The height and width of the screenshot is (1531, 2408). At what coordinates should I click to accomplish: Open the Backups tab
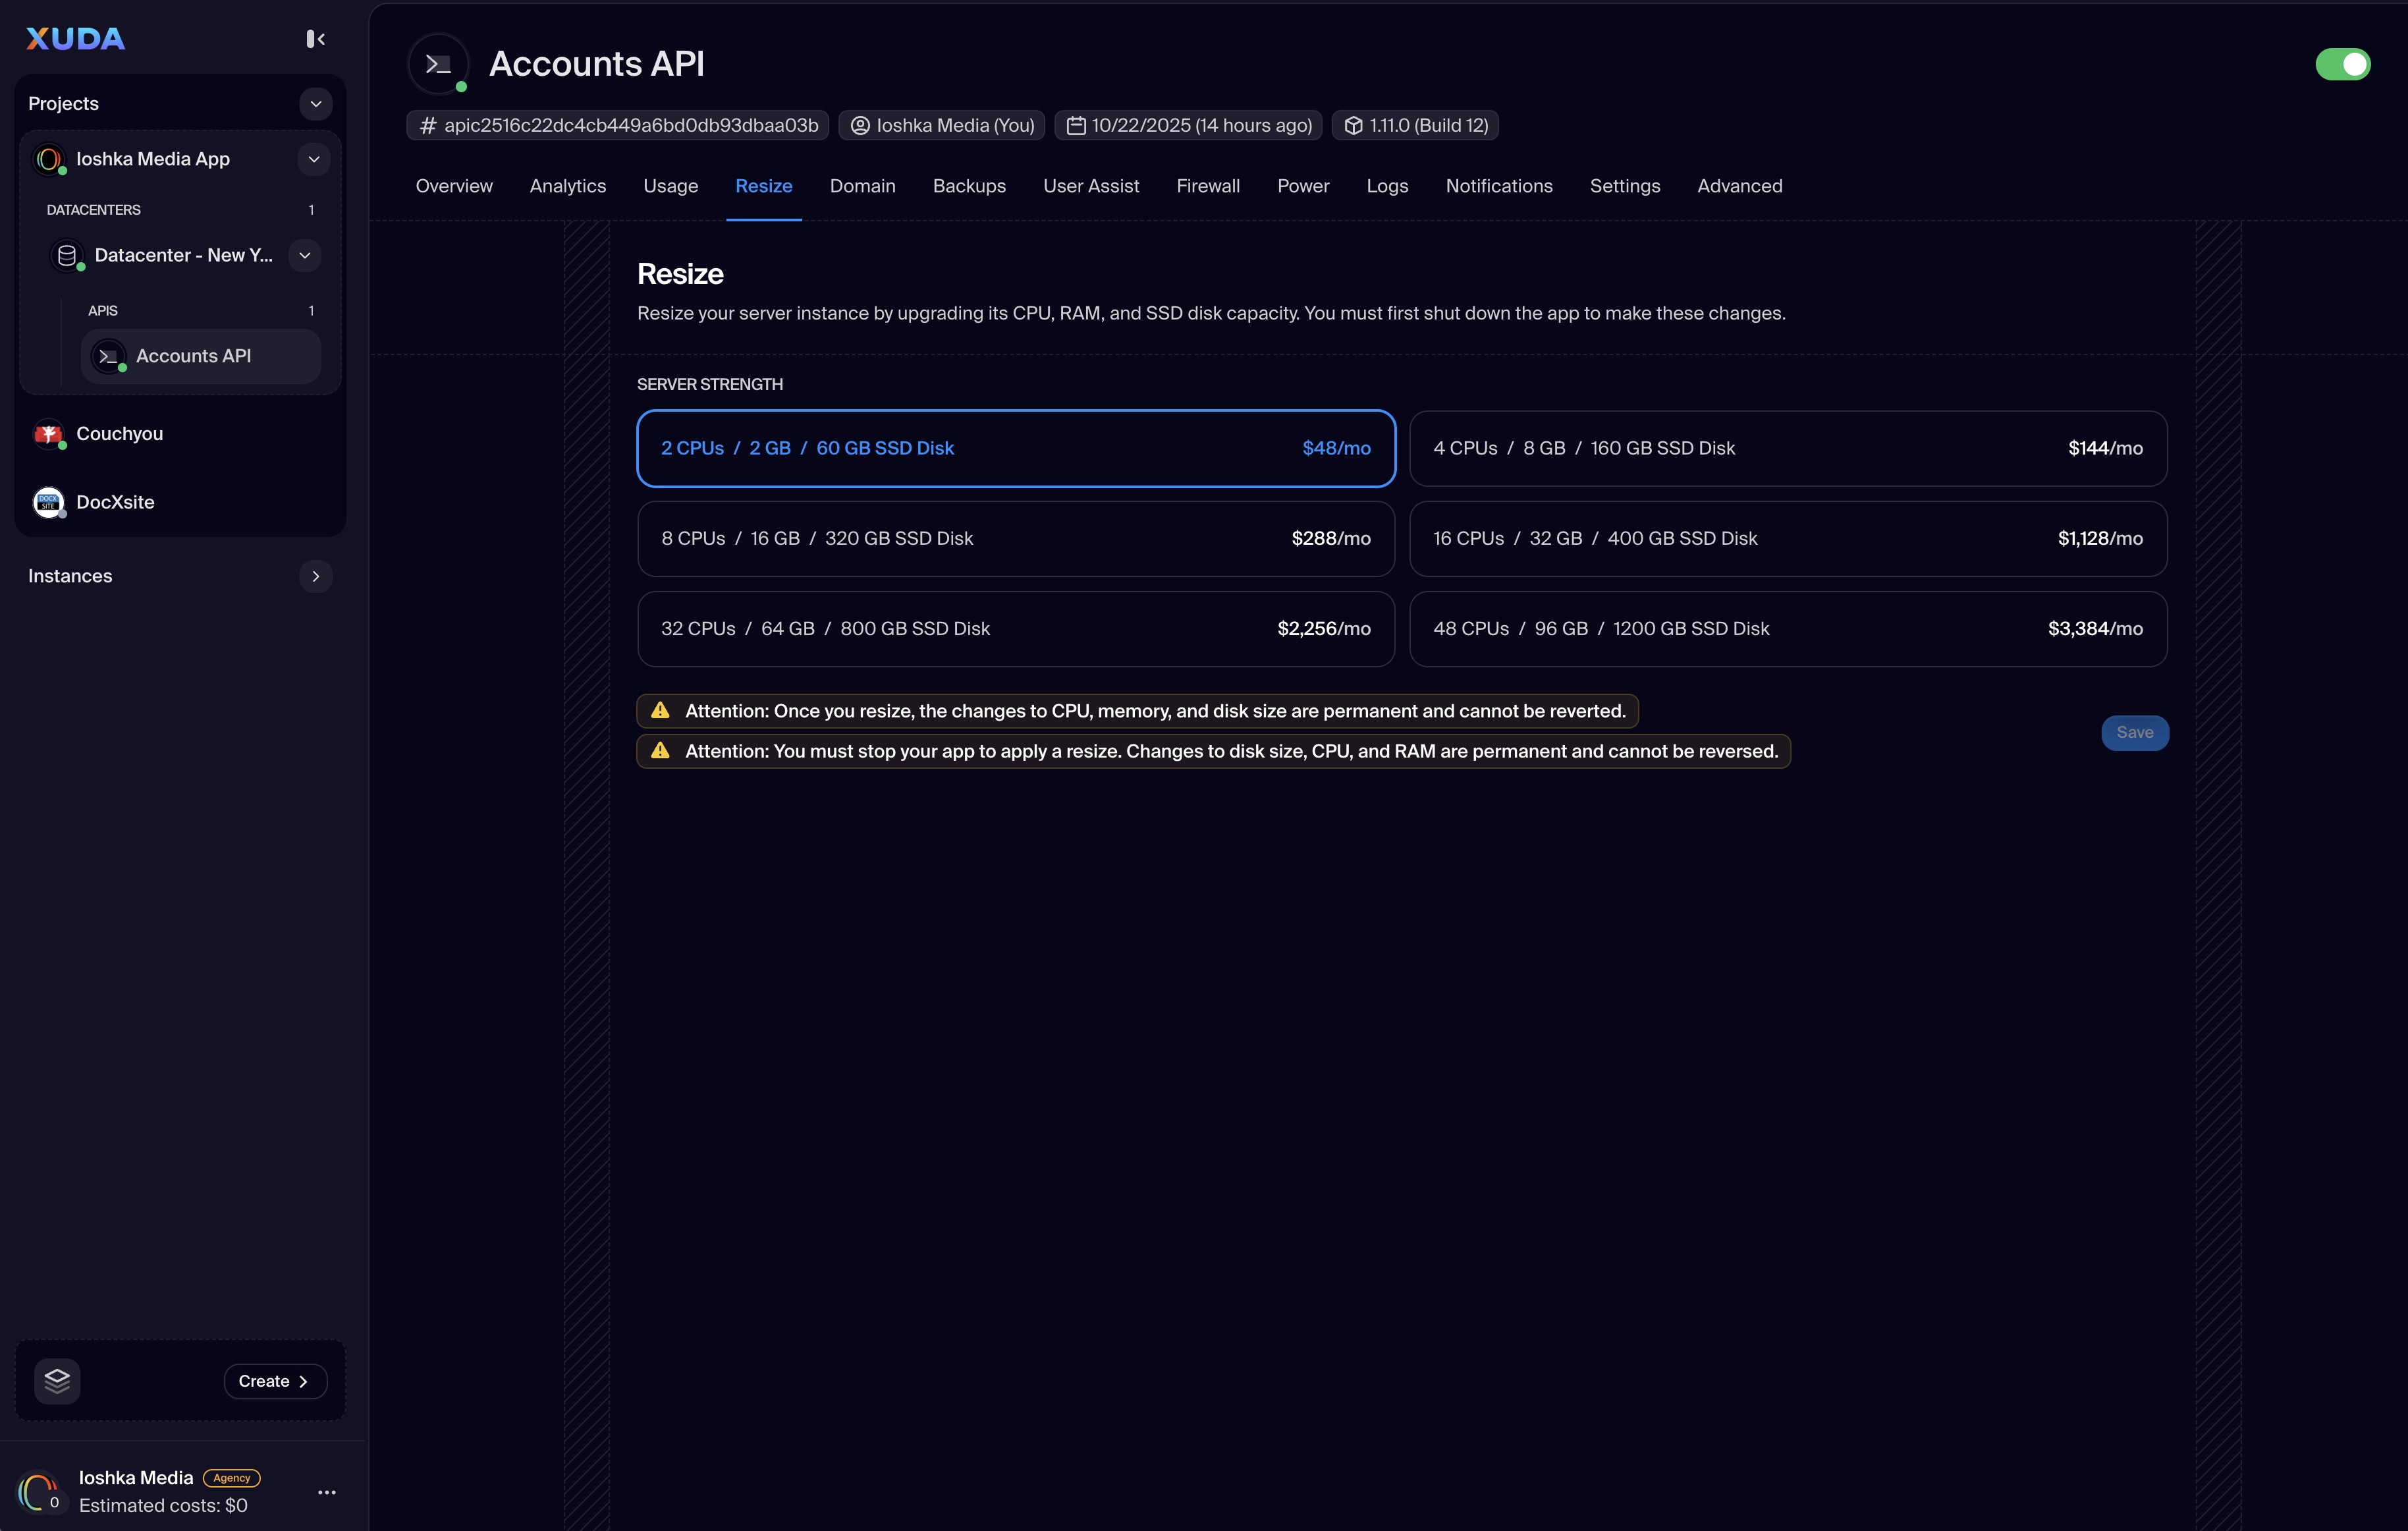(968, 186)
